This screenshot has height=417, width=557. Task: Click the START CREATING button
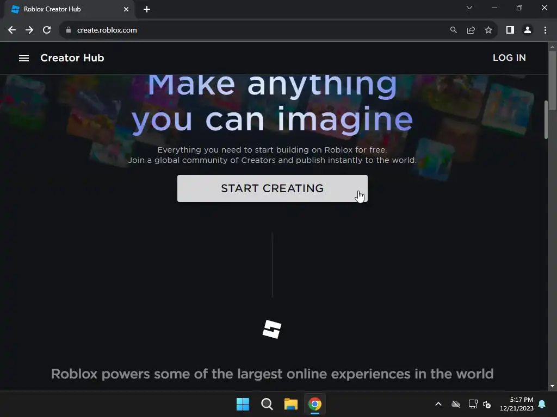point(272,188)
